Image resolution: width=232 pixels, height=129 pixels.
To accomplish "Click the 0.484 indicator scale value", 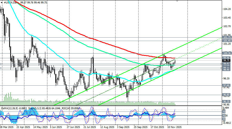I will point(226,107).
